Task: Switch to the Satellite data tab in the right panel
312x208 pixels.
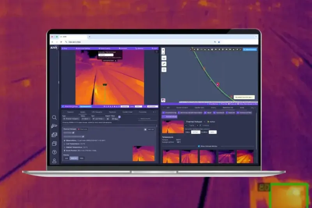Action: (199, 108)
